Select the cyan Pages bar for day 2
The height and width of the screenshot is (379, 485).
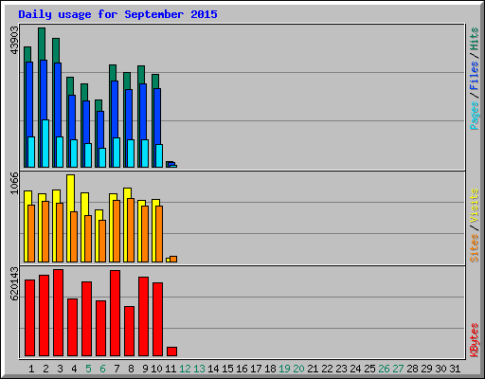(45, 143)
